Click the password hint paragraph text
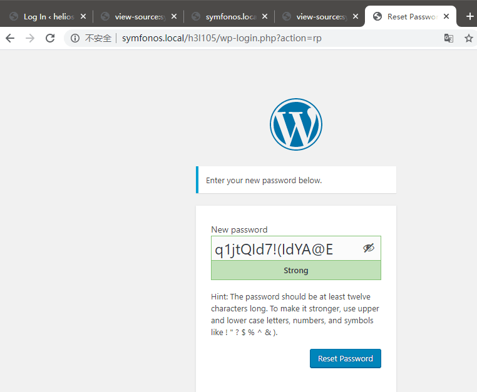 tap(295, 314)
